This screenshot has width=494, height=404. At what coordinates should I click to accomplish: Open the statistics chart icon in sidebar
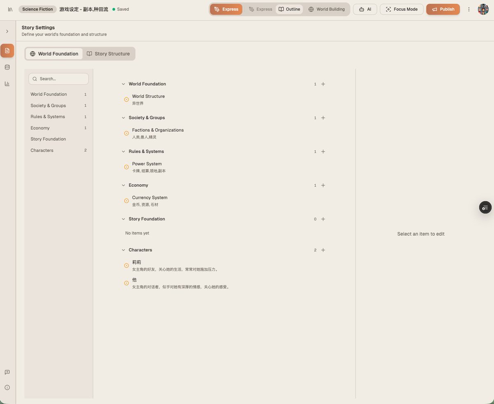pos(7,84)
